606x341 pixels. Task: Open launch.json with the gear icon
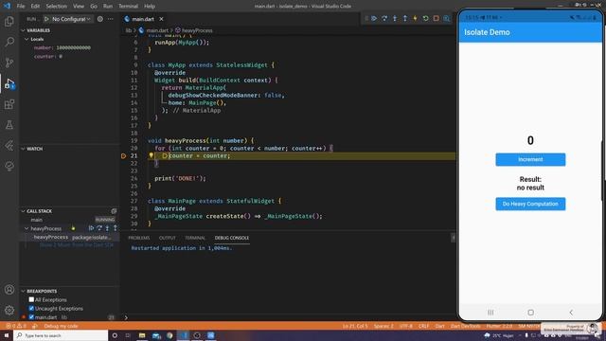click(100, 19)
